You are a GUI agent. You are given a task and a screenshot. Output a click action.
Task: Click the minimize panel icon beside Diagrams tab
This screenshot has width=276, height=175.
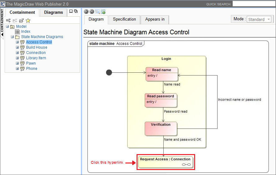pos(71,11)
